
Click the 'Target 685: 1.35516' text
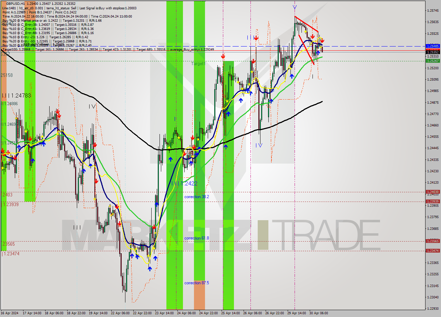151,49
